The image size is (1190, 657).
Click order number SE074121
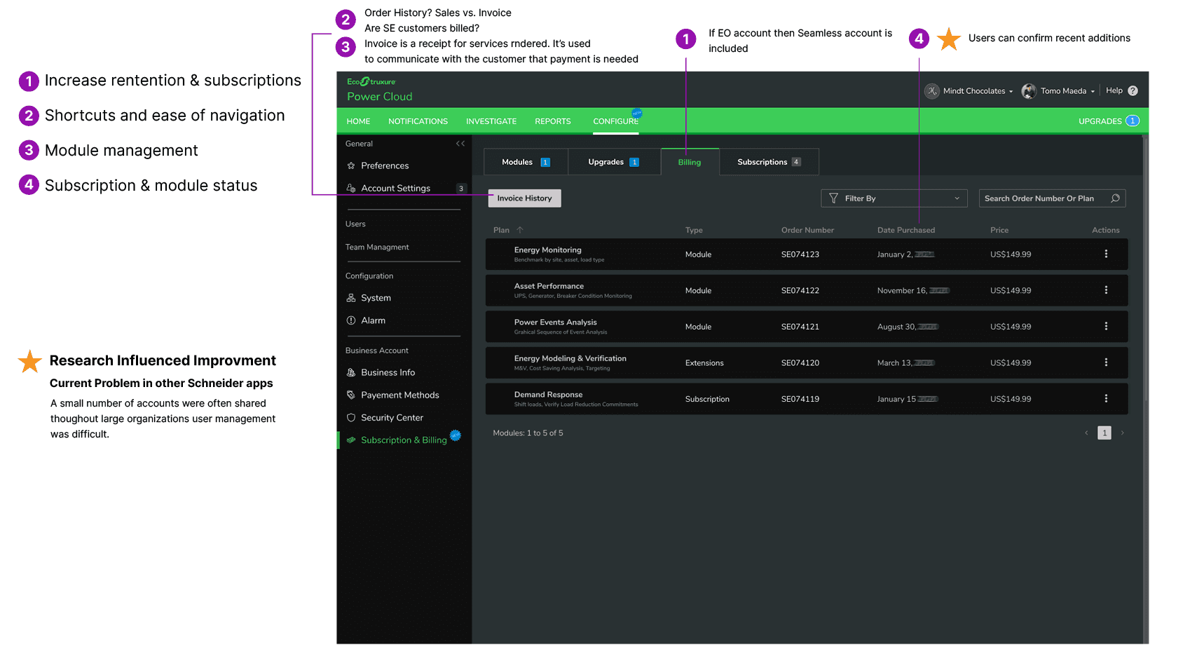pos(800,327)
